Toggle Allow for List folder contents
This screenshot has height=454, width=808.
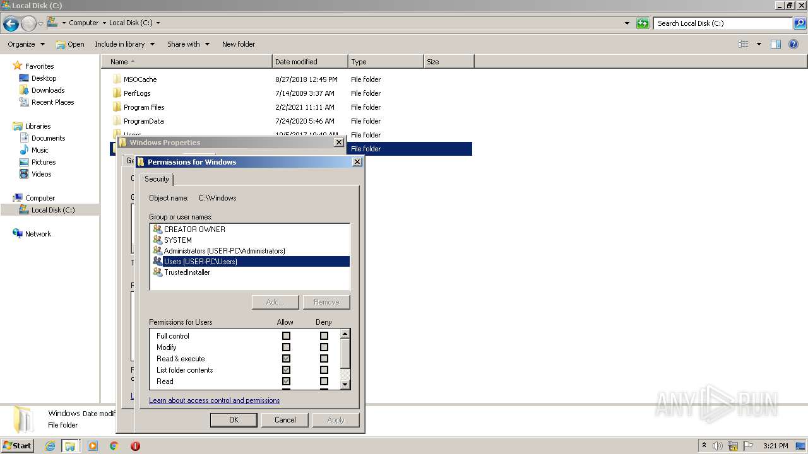[x=286, y=370]
